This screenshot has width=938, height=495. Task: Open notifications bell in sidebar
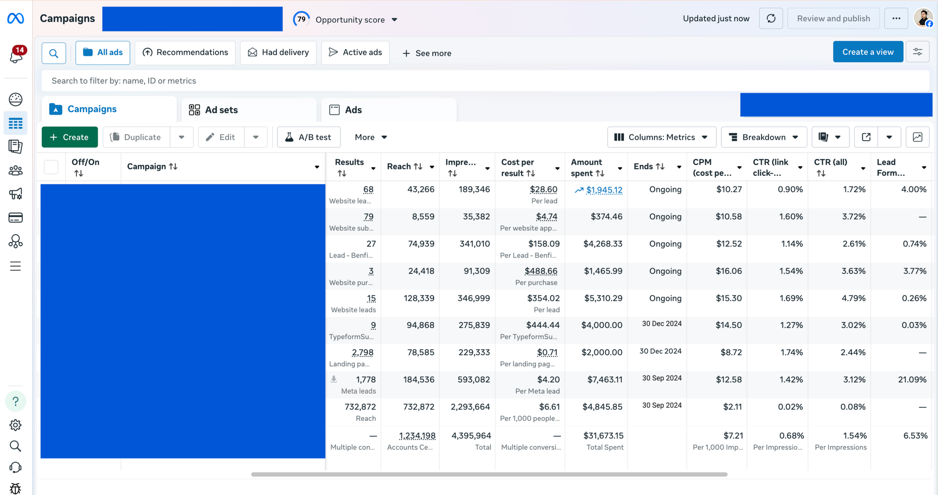[17, 55]
